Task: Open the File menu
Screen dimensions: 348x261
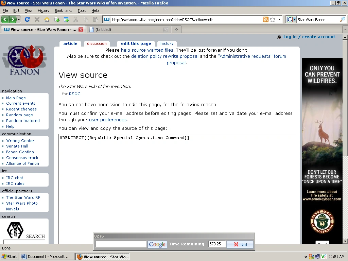Action: (x=5, y=11)
